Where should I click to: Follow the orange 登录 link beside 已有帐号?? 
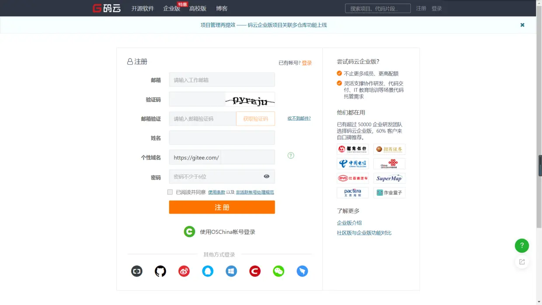[307, 63]
